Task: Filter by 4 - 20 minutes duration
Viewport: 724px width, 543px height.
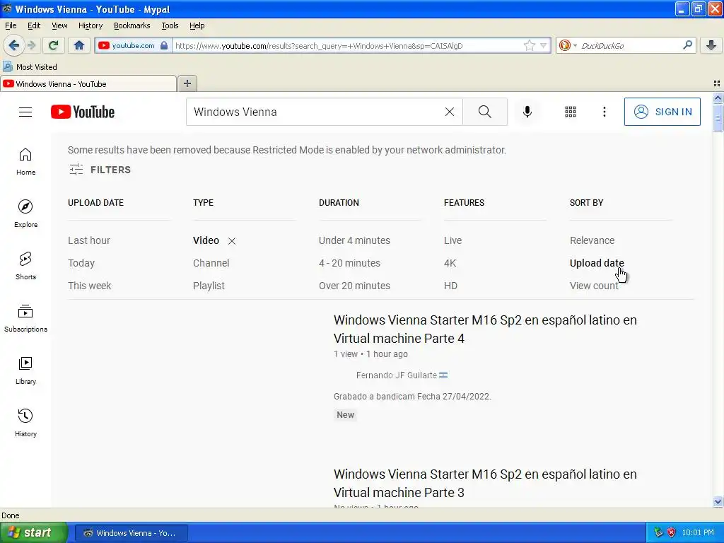Action: pyautogui.click(x=349, y=263)
